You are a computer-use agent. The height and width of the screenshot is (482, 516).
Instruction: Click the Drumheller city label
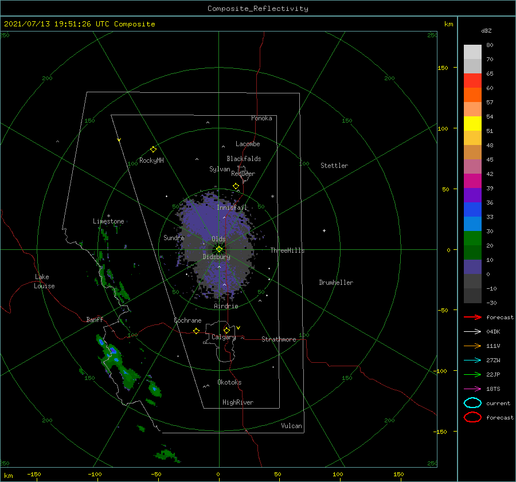336,283
